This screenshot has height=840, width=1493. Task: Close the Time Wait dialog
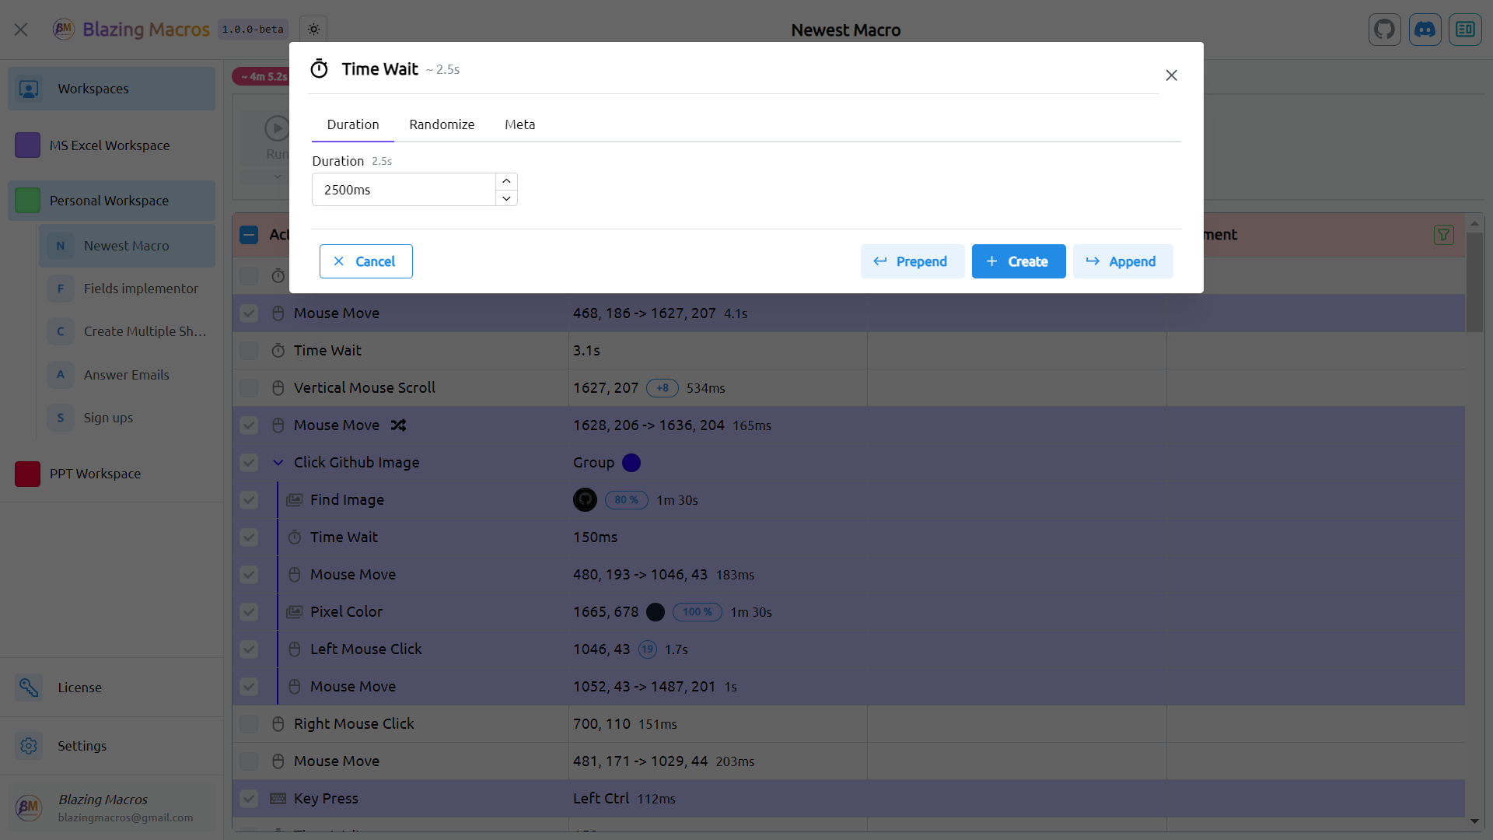click(x=1171, y=75)
